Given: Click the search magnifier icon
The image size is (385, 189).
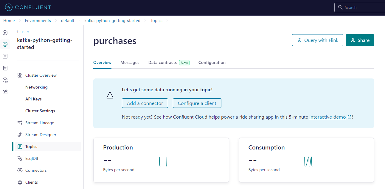Looking at the screenshot, I should coord(340,7).
